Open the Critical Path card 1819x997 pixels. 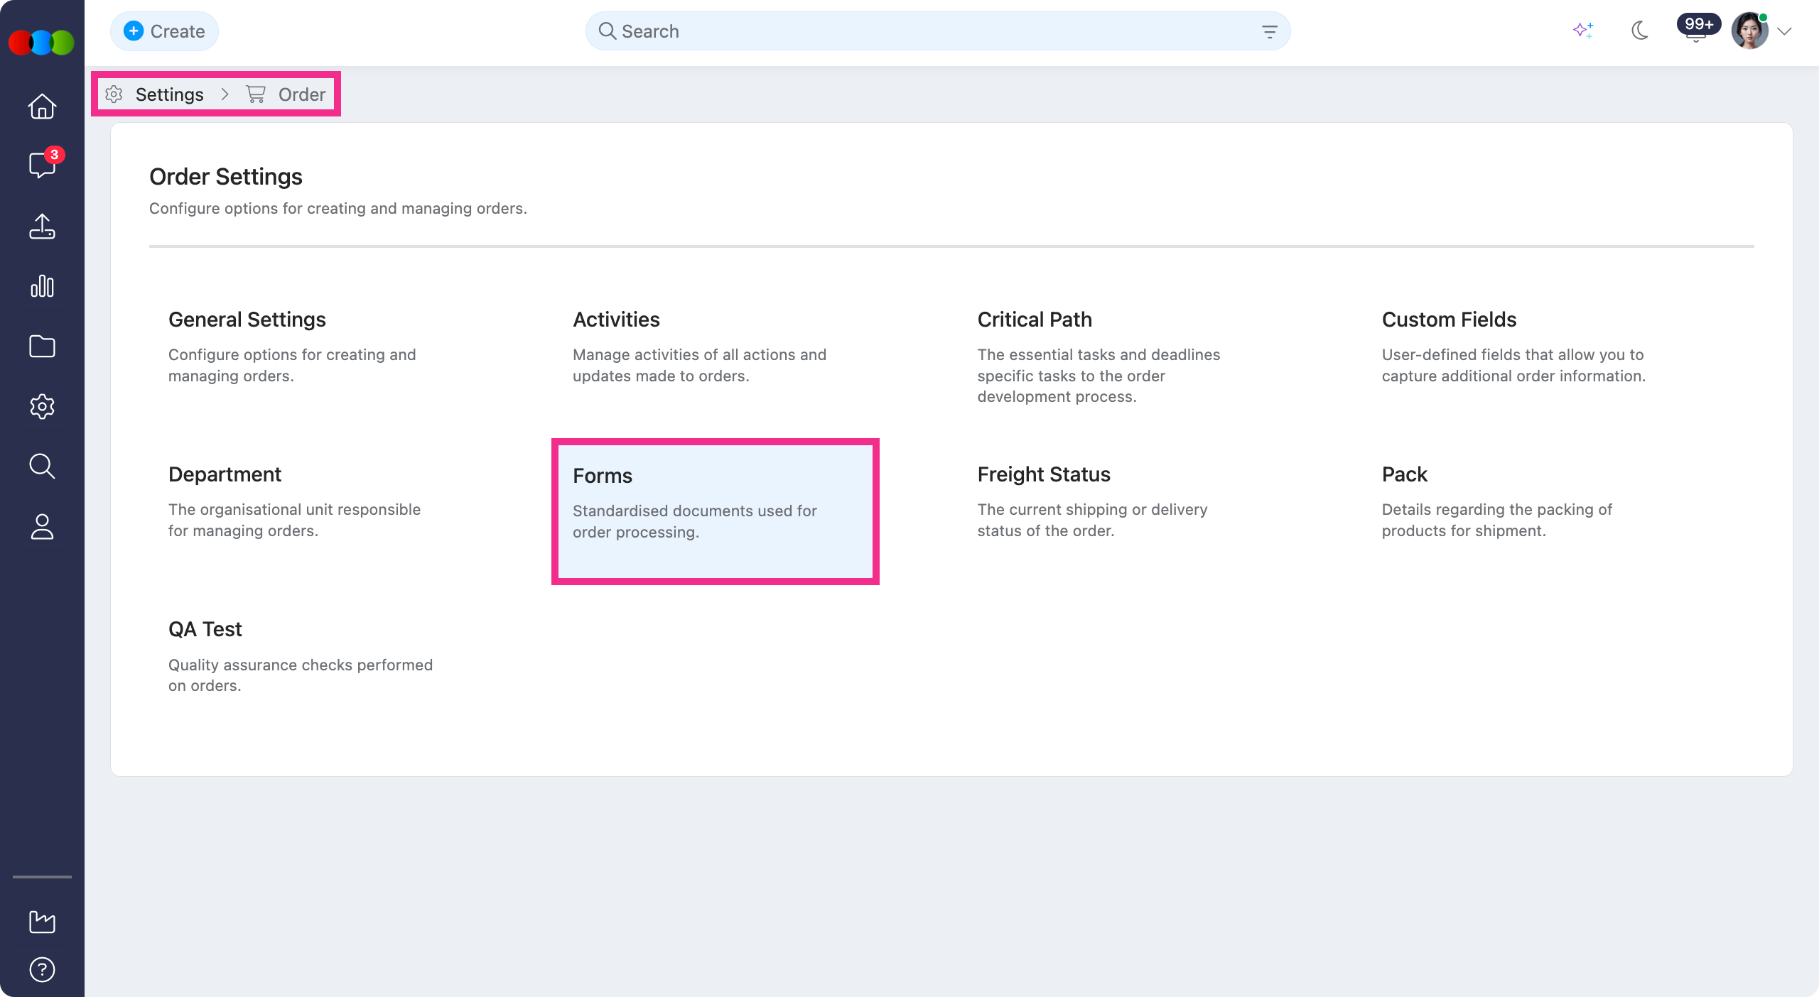pos(1120,357)
